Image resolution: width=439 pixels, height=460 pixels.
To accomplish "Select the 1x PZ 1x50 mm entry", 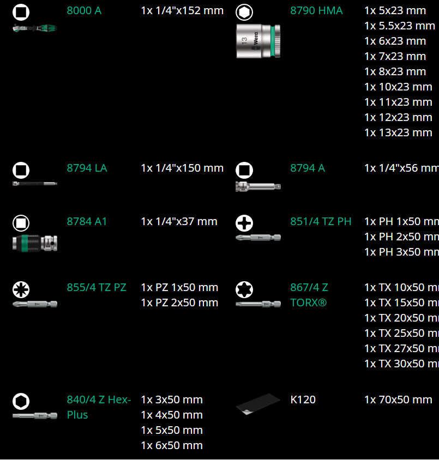I will [179, 288].
